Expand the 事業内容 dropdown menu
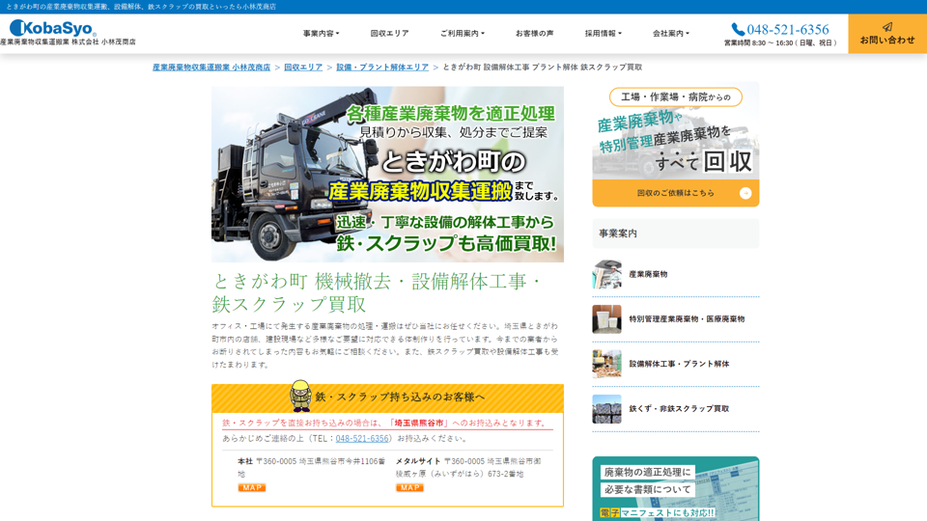This screenshot has height=521, width=927. click(321, 34)
